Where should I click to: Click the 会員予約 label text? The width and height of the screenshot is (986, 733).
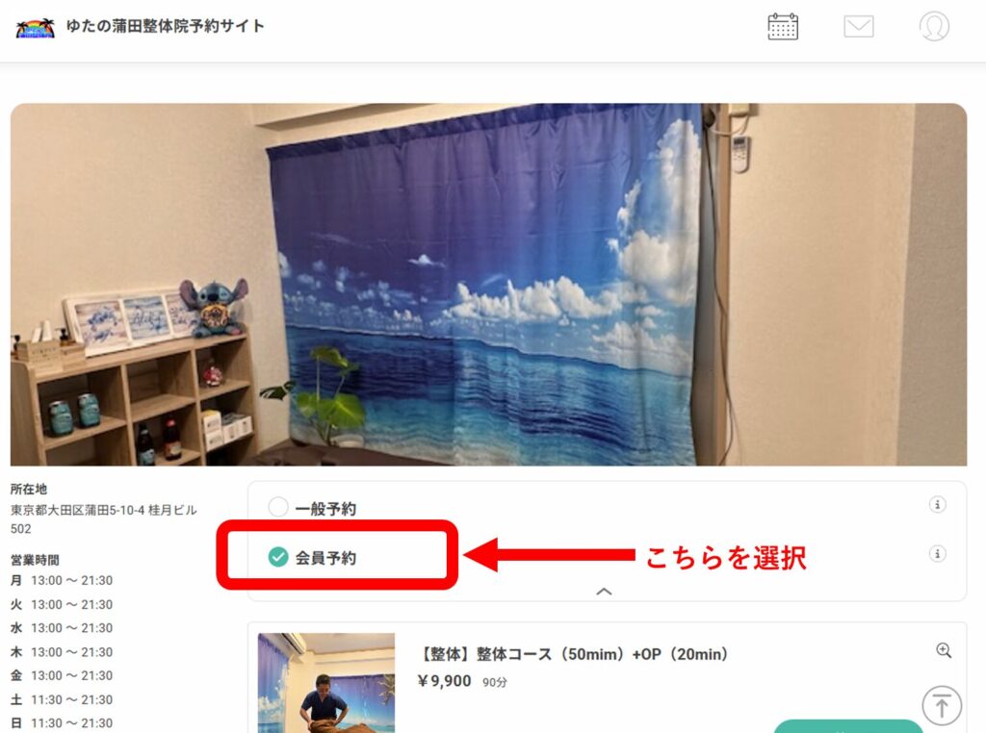325,557
